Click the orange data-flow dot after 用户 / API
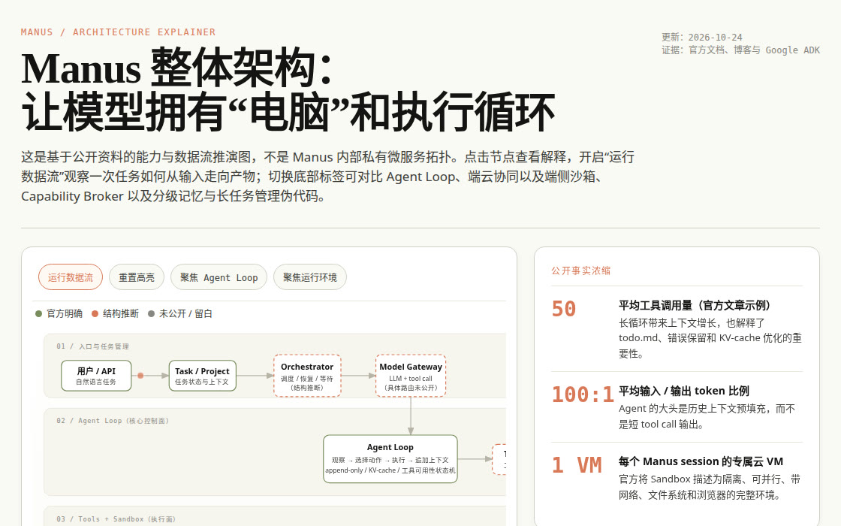Viewport: 841px width, 526px height. (x=140, y=376)
